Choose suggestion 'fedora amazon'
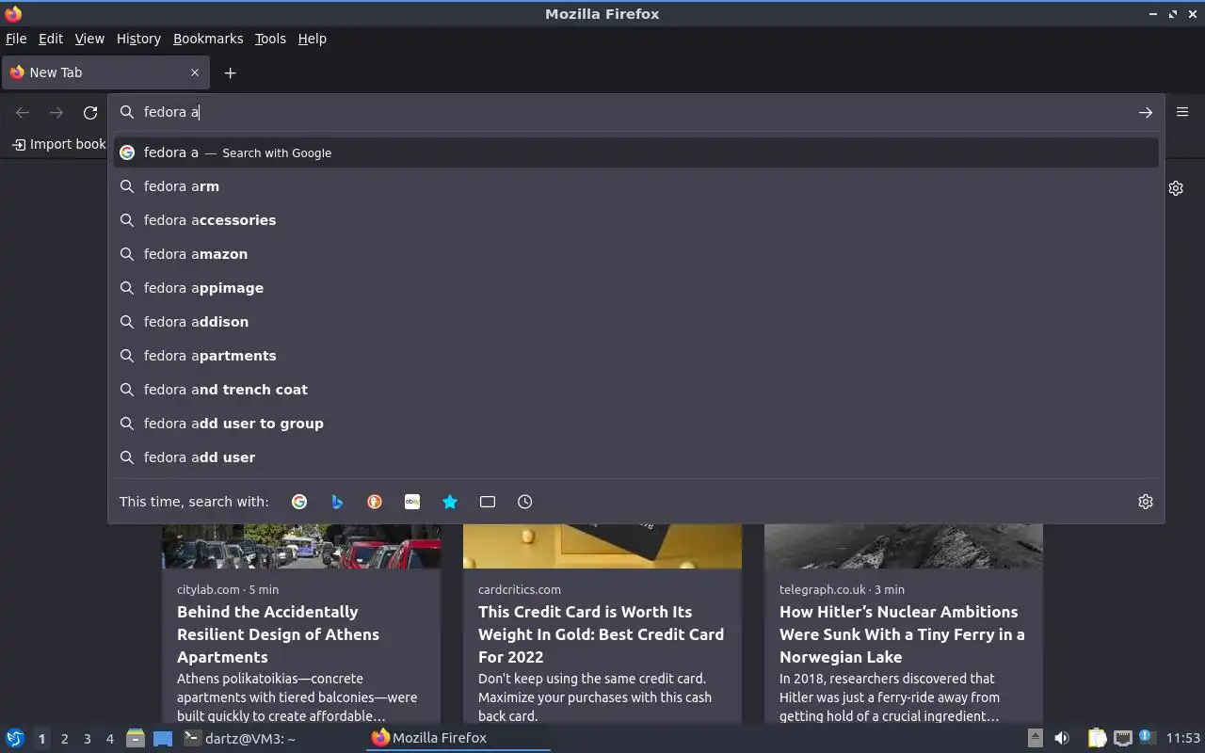The width and height of the screenshot is (1205, 753). pyautogui.click(x=635, y=254)
